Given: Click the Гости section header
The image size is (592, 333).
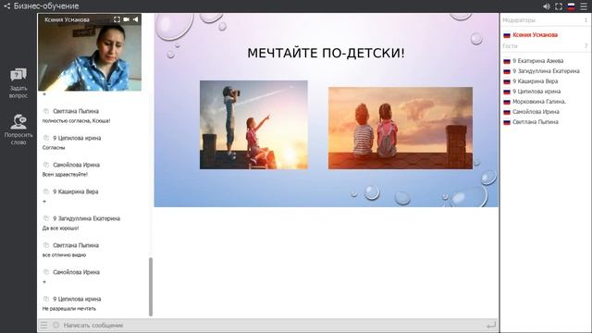Looking at the screenshot, I should tap(546, 46).
